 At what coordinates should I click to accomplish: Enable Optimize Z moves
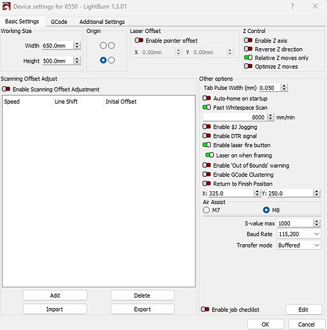coord(248,66)
